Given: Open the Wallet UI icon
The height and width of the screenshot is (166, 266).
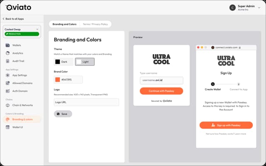Looking at the screenshot, I should tap(7, 127).
